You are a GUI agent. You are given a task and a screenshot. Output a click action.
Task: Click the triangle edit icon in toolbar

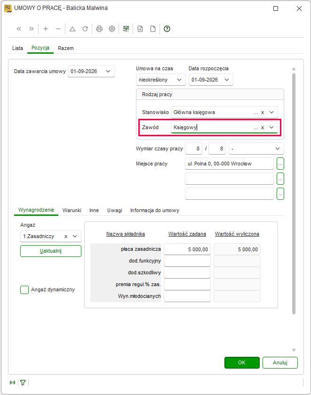coord(72,29)
